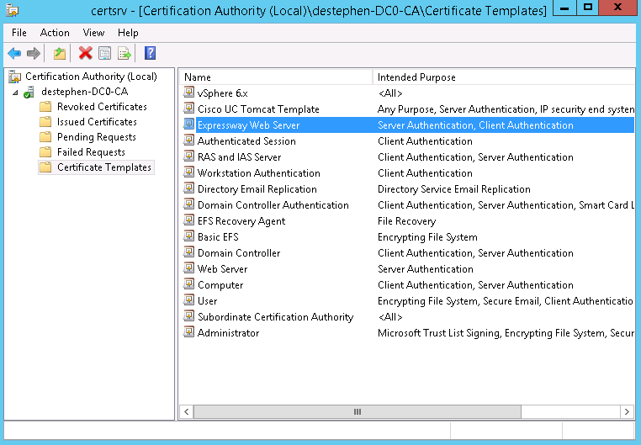Sort by the Intended Purpose column header
Screen dimensions: 641x445
(503, 77)
